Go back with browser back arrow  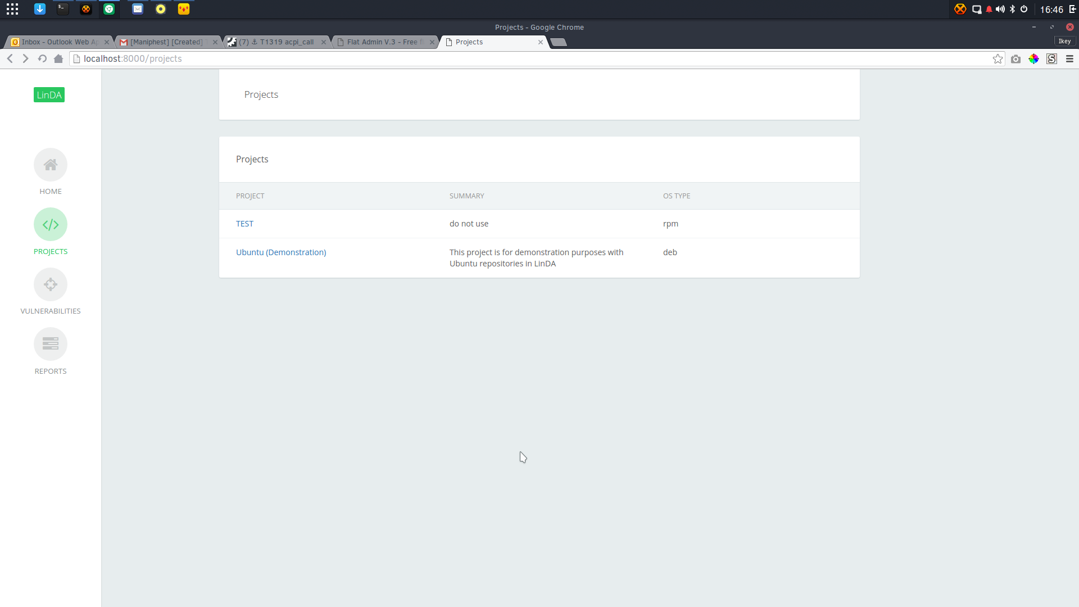(10, 58)
